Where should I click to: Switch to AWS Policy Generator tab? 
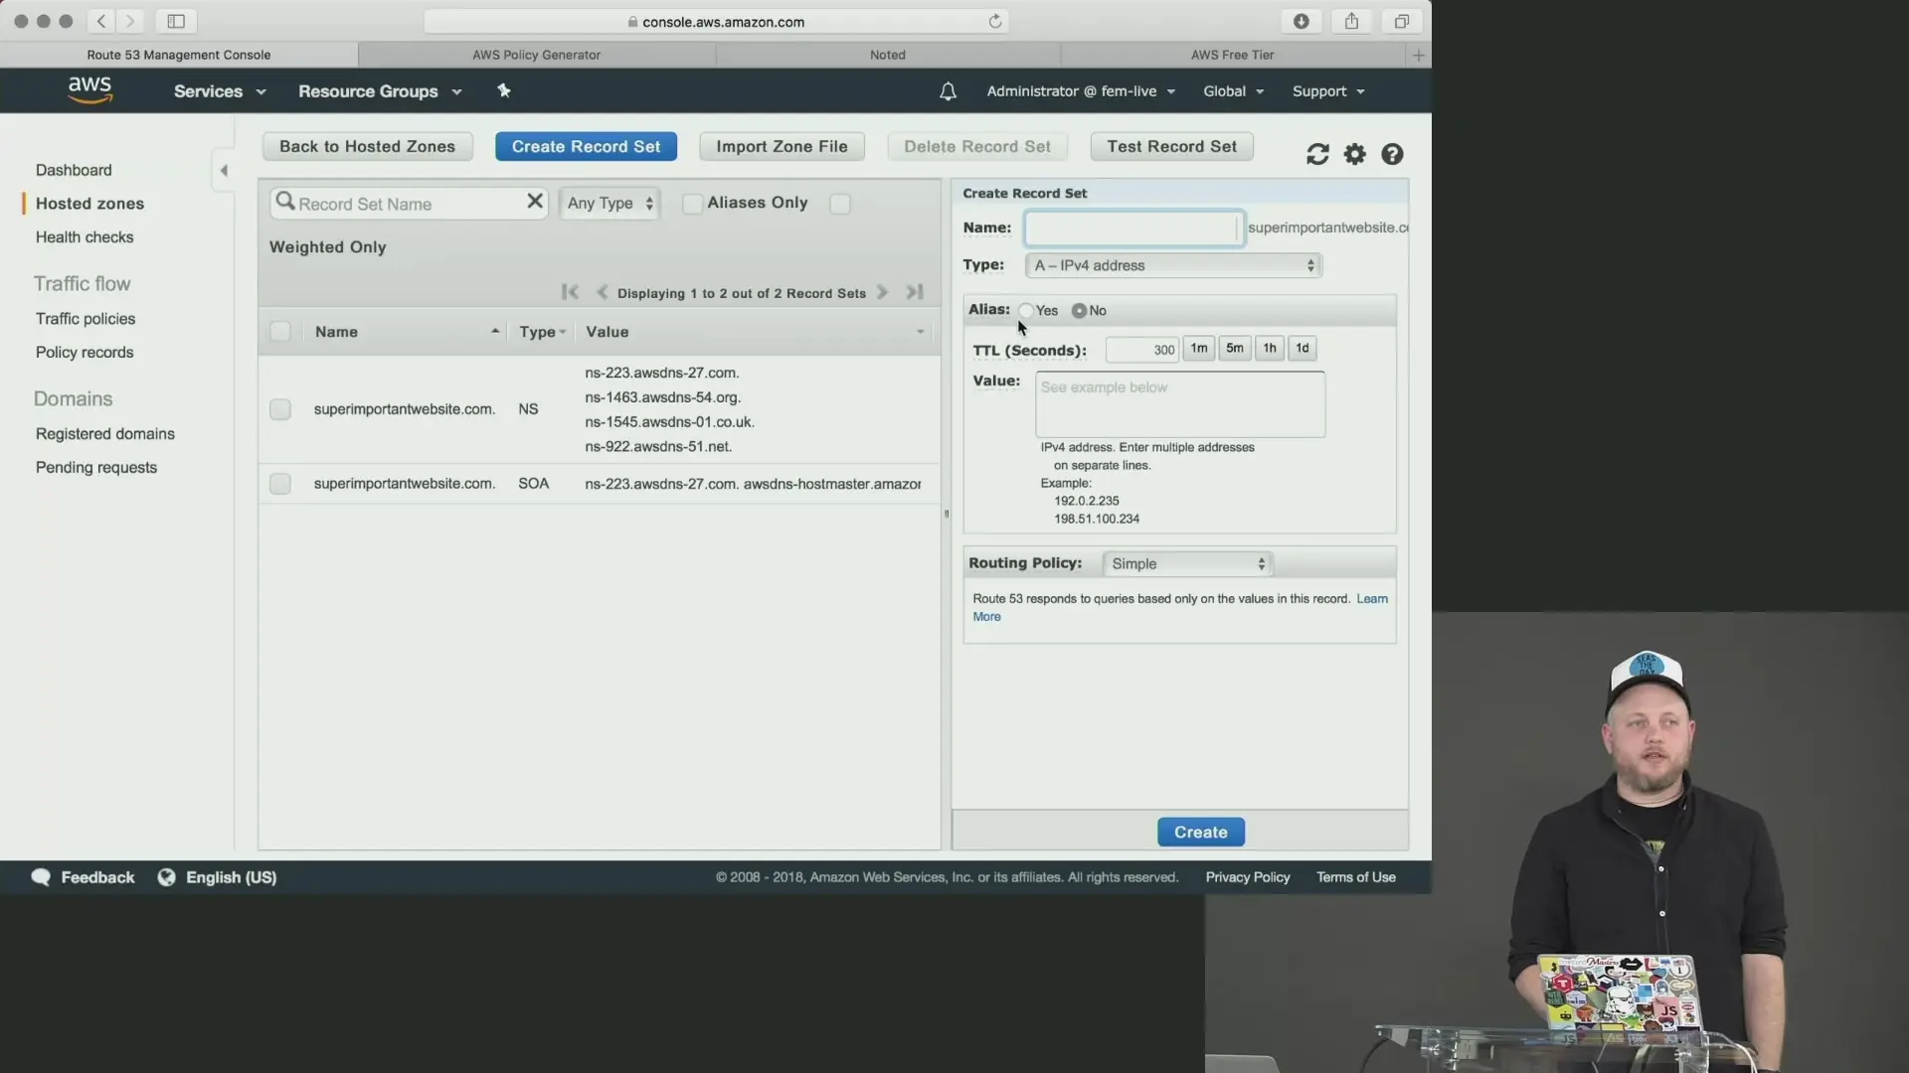coord(536,55)
